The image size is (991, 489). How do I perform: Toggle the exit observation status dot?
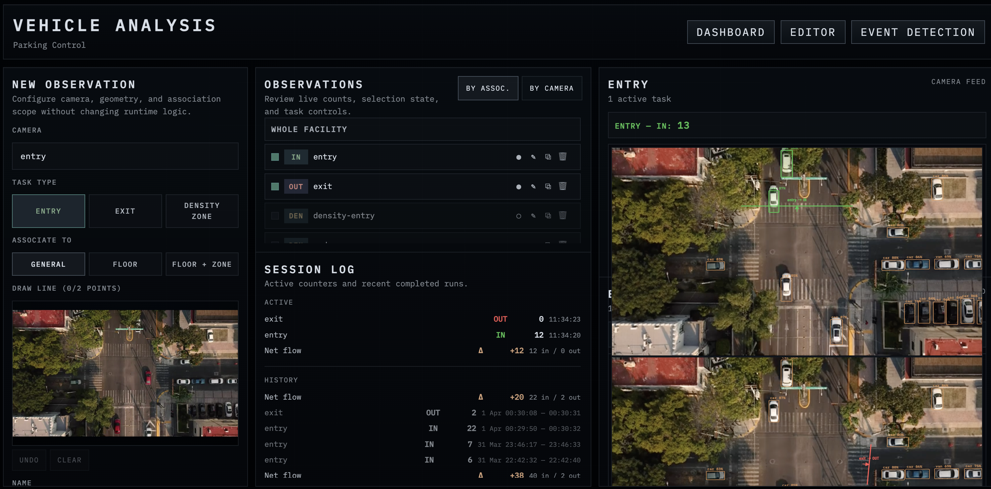[x=518, y=187]
